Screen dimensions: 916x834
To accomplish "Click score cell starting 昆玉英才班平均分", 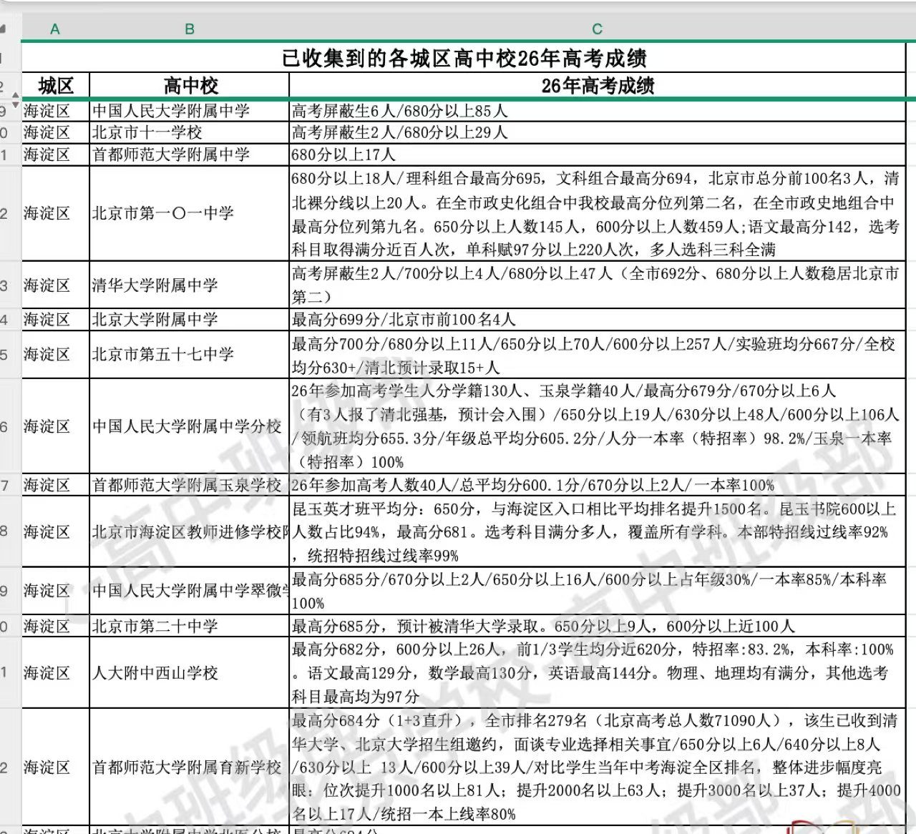I will click(x=598, y=531).
